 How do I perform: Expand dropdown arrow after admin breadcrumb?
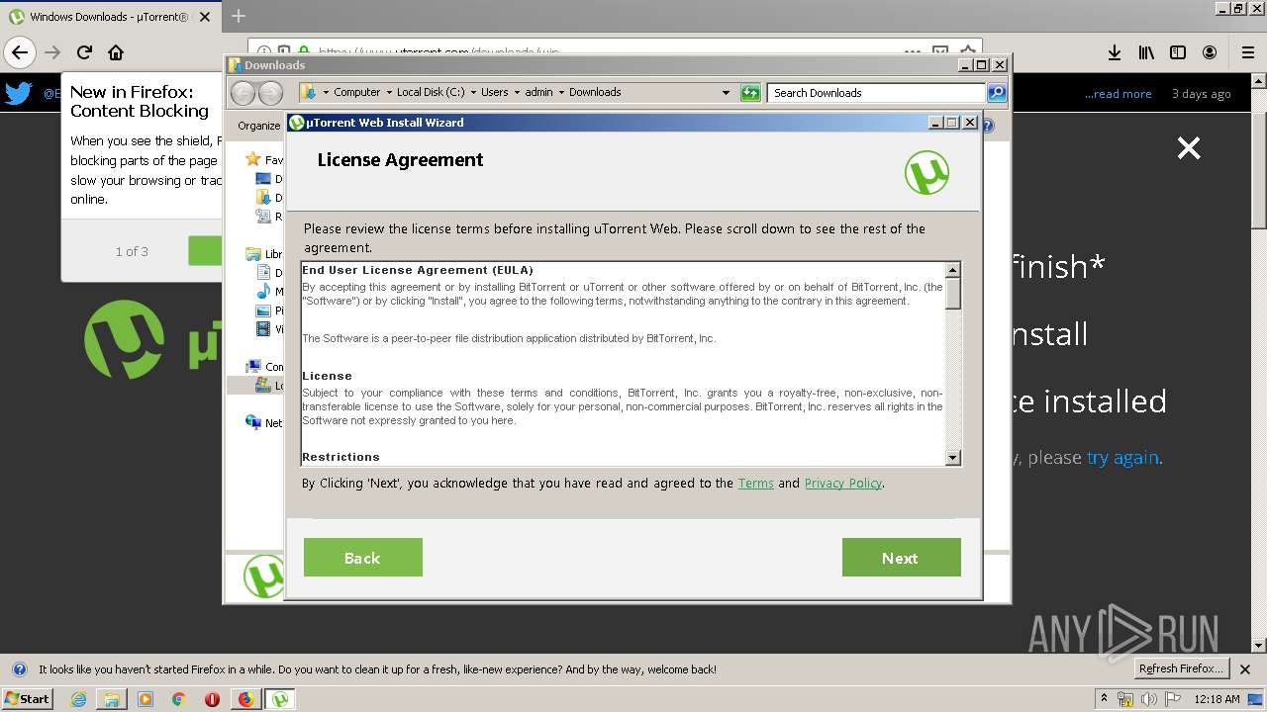click(561, 92)
